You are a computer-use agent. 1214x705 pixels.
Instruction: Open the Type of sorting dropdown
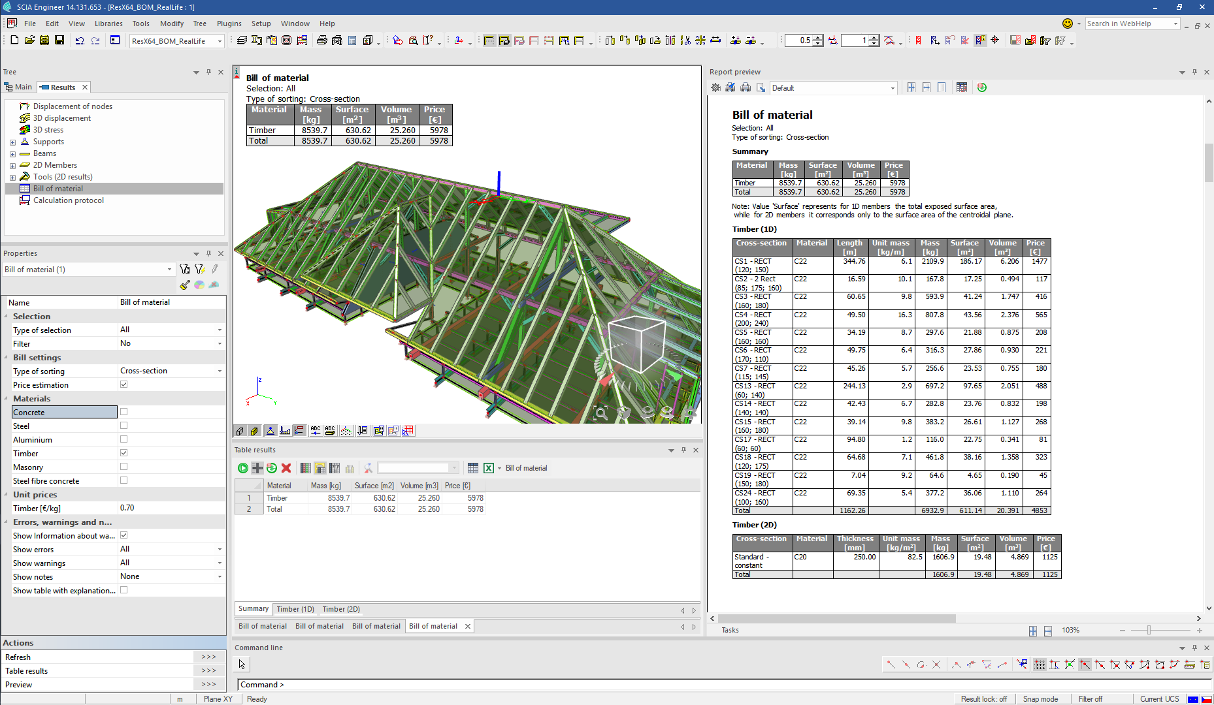point(220,371)
